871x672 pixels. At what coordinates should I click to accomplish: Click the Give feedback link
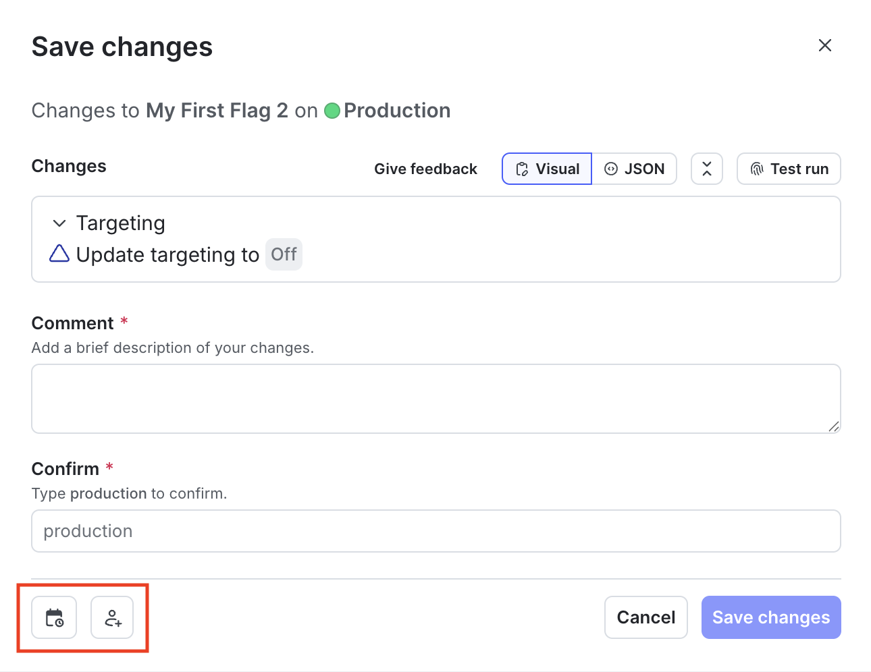point(425,169)
